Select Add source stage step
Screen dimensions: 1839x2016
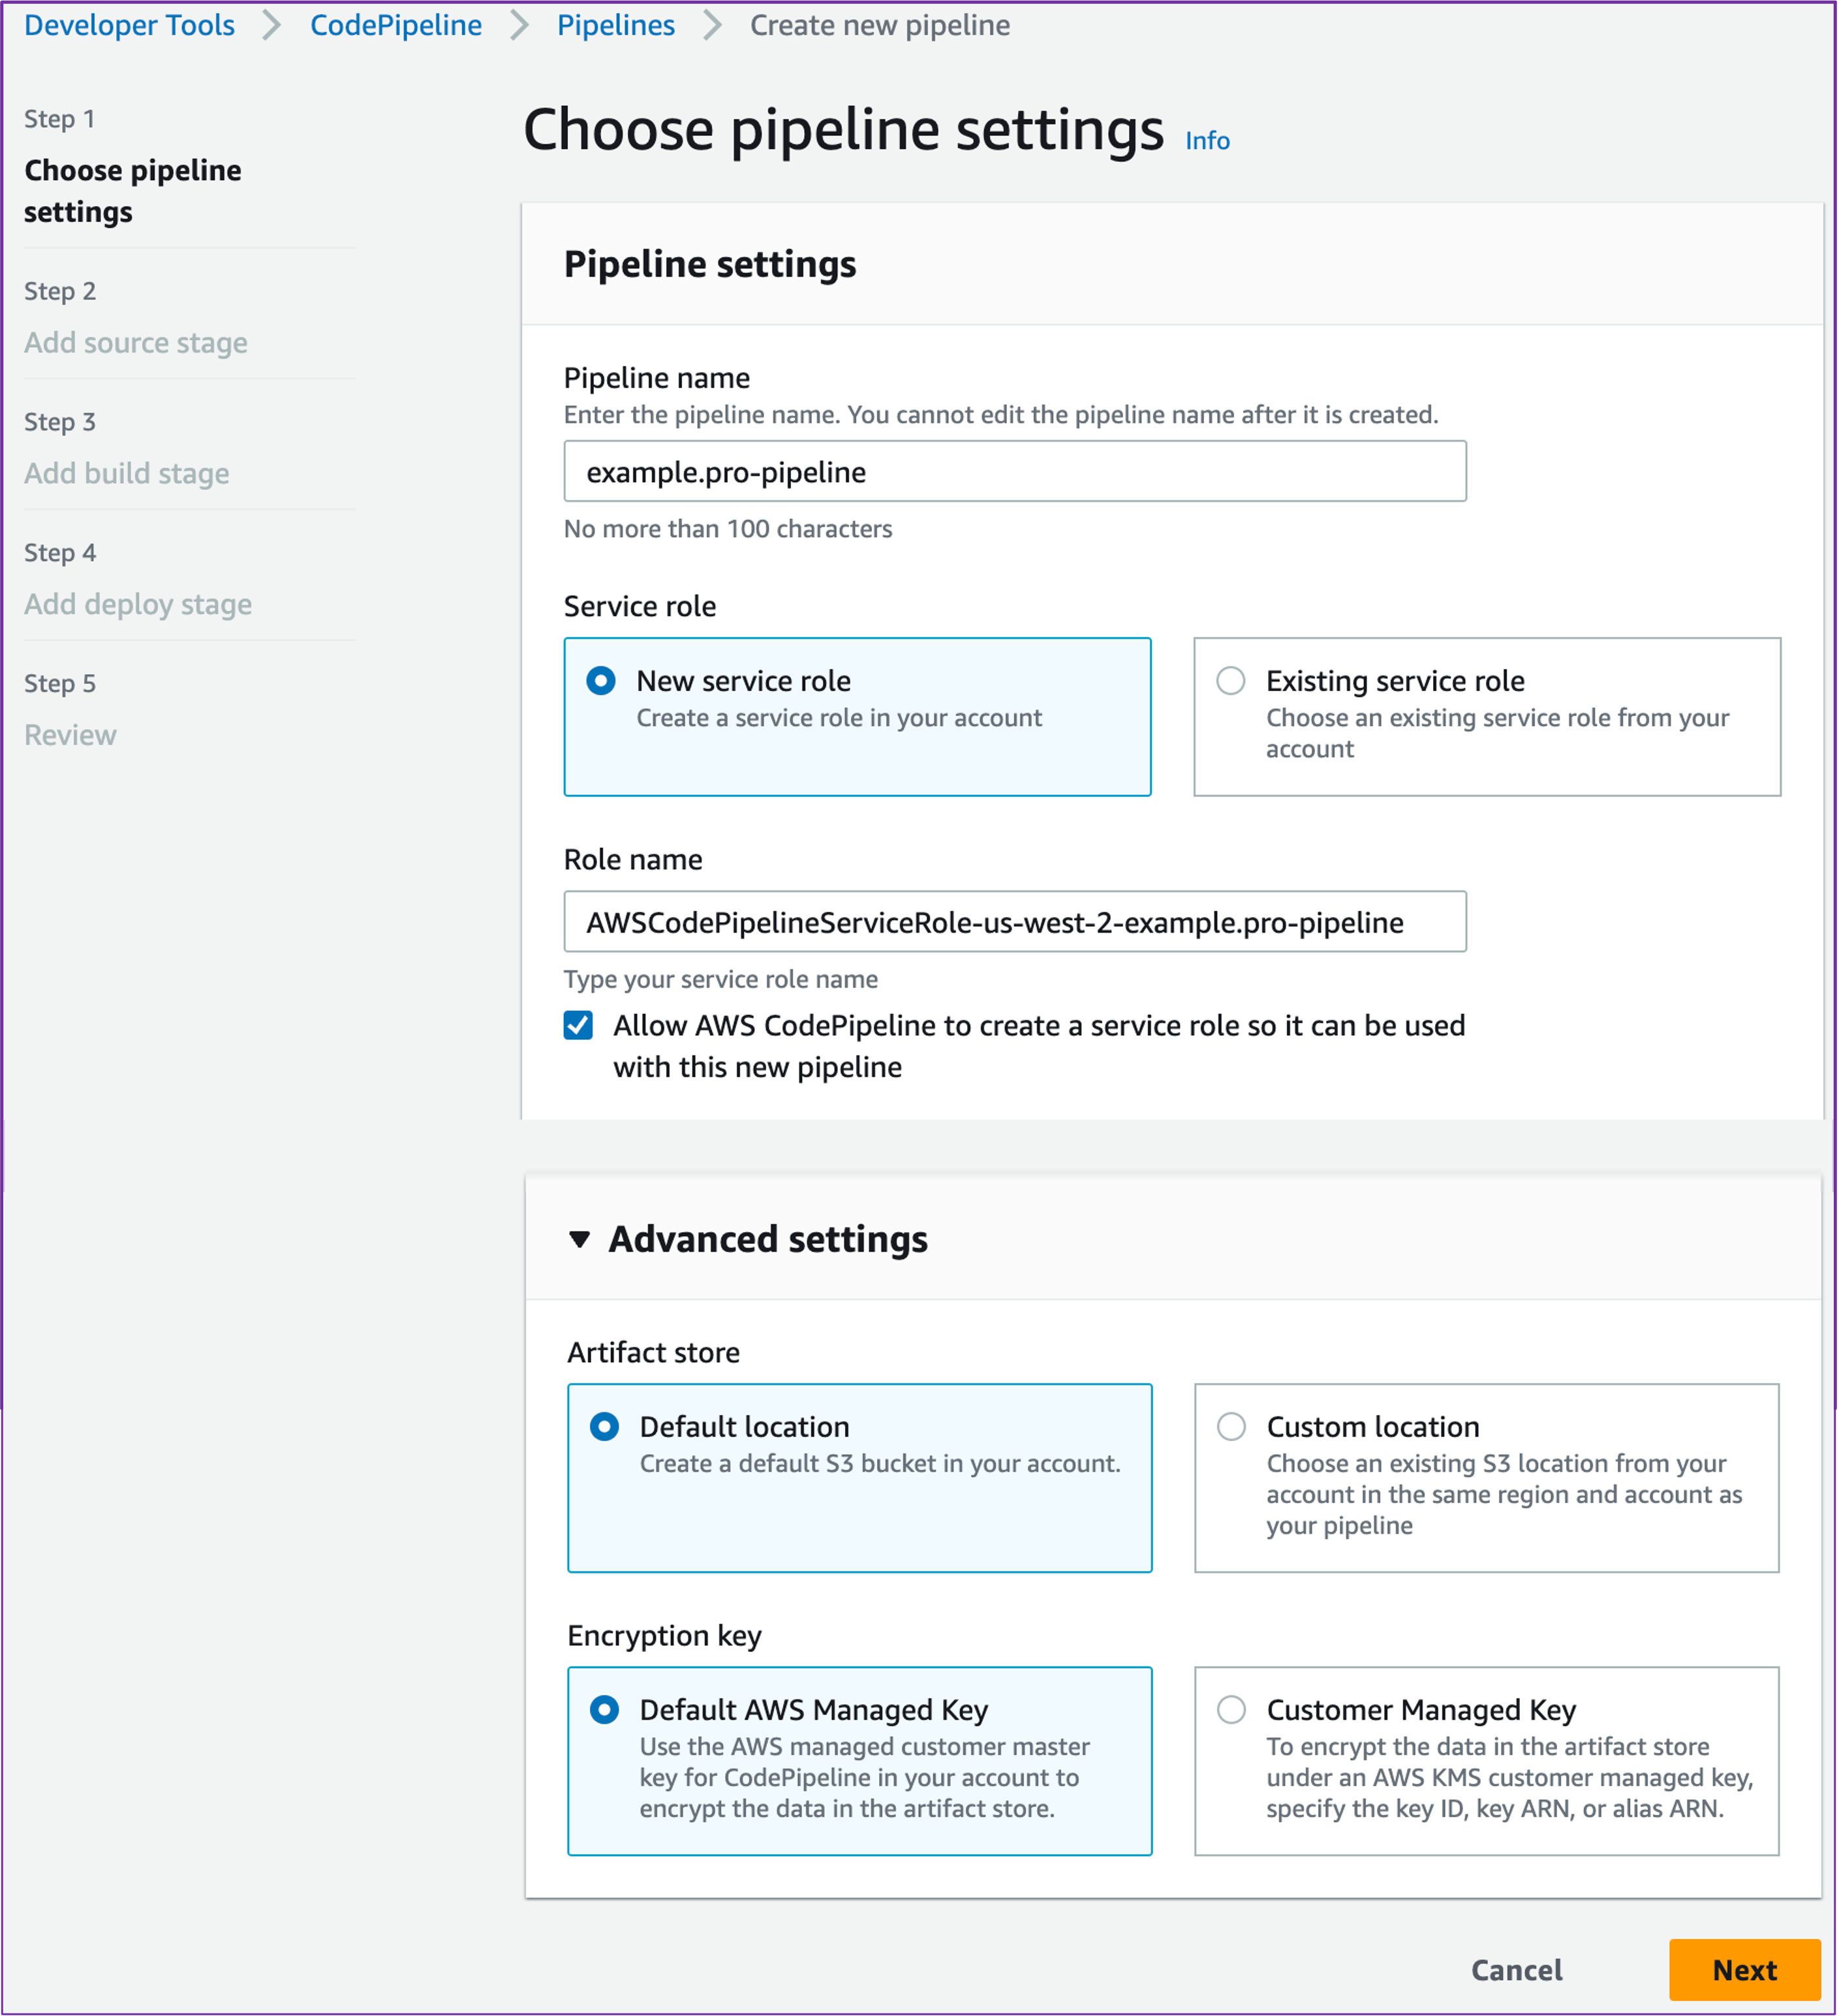coord(136,343)
